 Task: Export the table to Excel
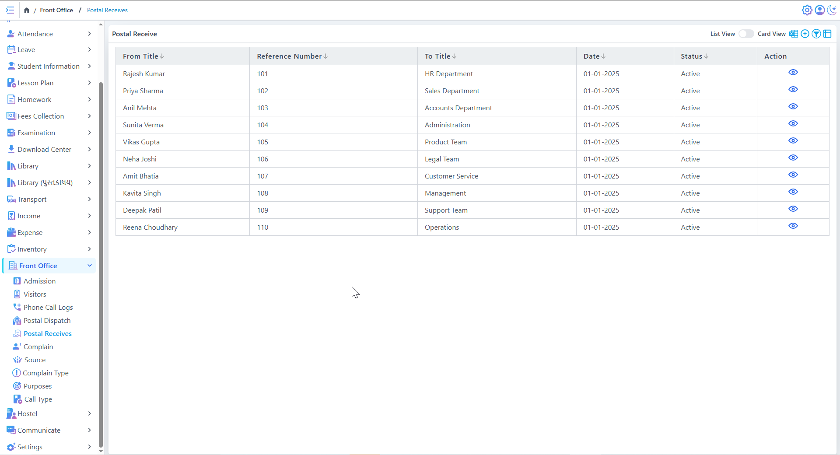click(793, 34)
